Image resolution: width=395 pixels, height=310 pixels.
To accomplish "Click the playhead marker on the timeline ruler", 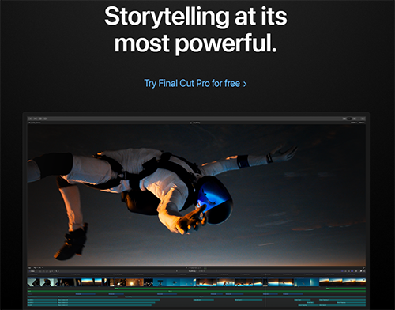I will tap(265, 274).
